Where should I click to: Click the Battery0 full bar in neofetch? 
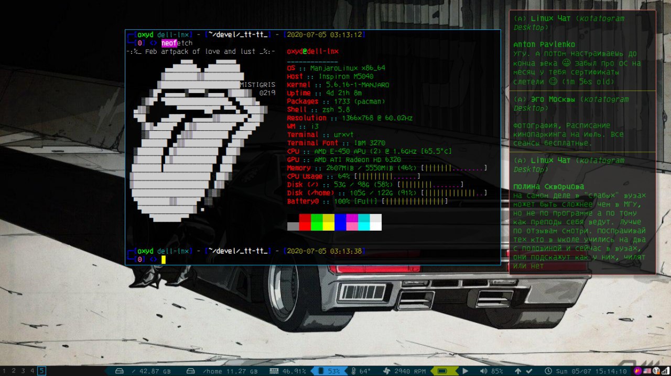(x=414, y=201)
